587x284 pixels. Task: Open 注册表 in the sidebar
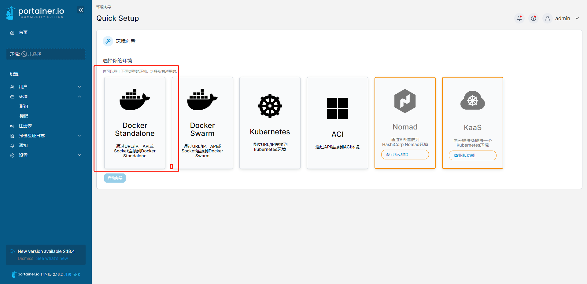pos(25,126)
